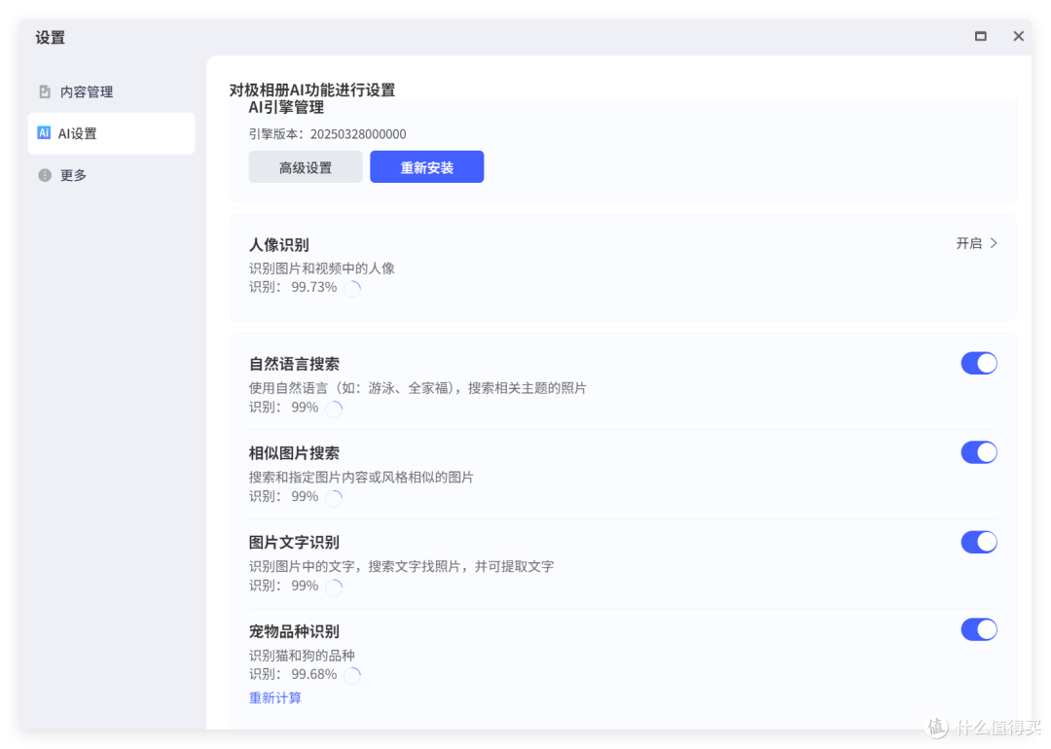Click the 内容管理 document icon

(45, 91)
